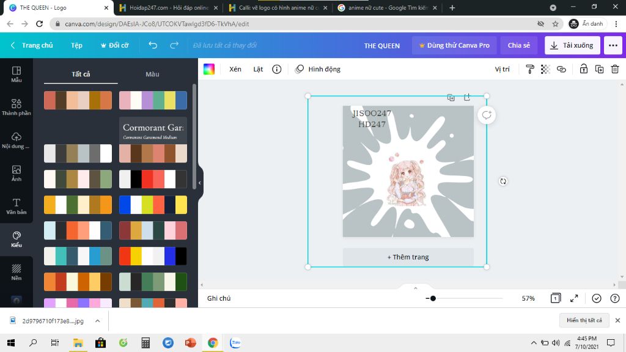Collapse the side panel with arrow handle
This screenshot has width=626, height=352.
200,183
